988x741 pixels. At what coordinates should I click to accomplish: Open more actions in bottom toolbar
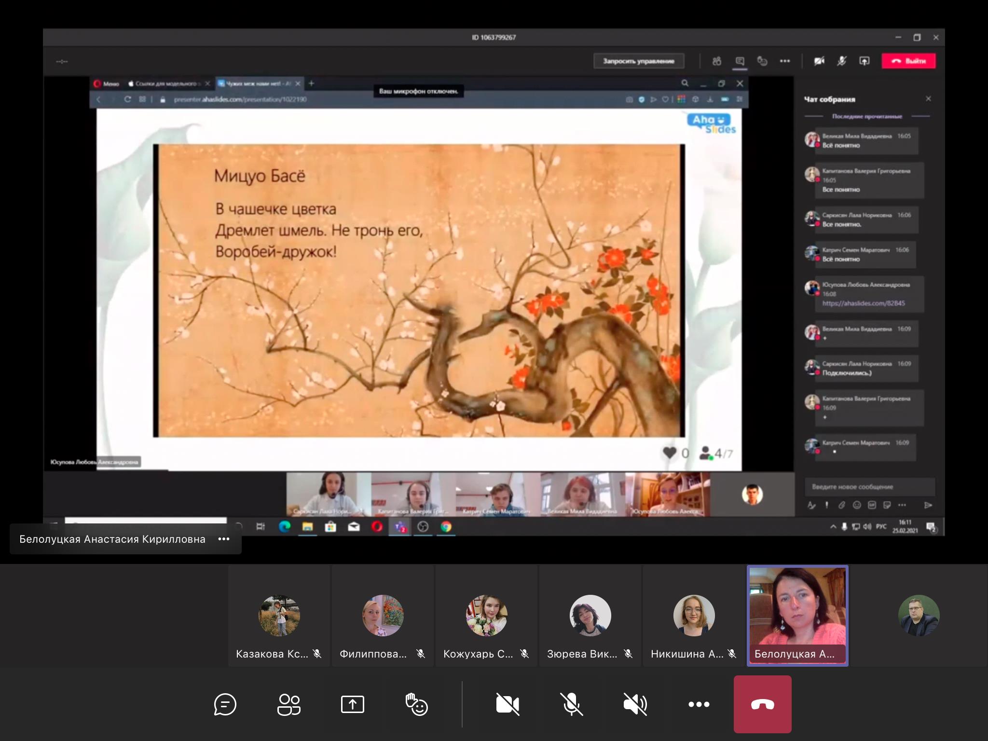click(x=699, y=704)
